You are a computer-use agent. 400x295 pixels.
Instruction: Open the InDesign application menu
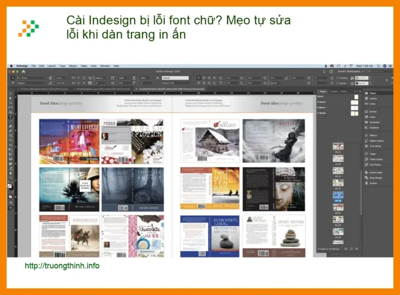pos(22,66)
